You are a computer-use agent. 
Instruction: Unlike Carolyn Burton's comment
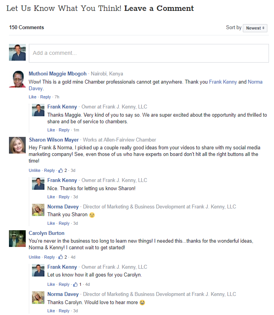34,257
